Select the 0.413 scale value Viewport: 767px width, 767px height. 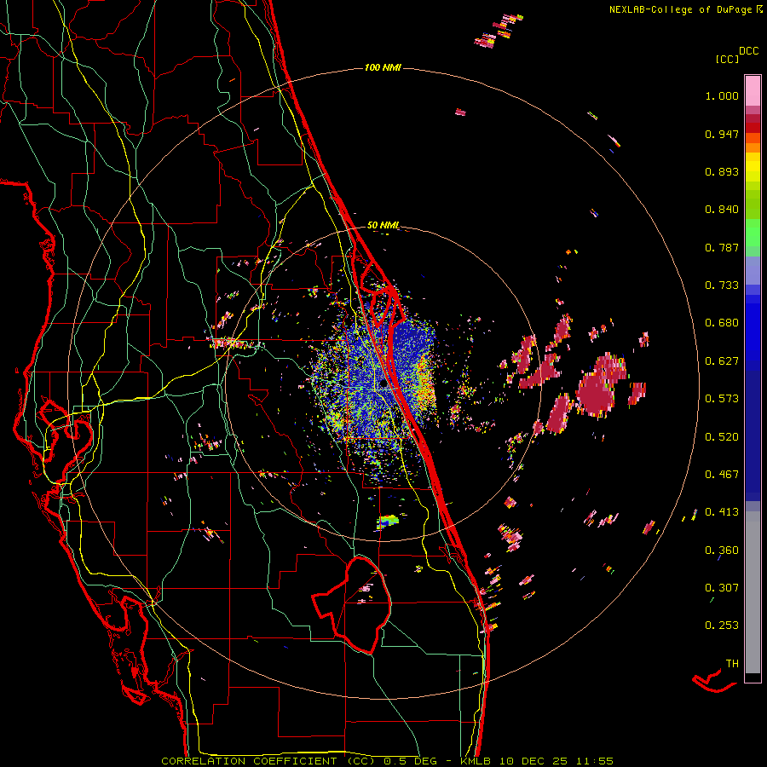[x=722, y=512]
